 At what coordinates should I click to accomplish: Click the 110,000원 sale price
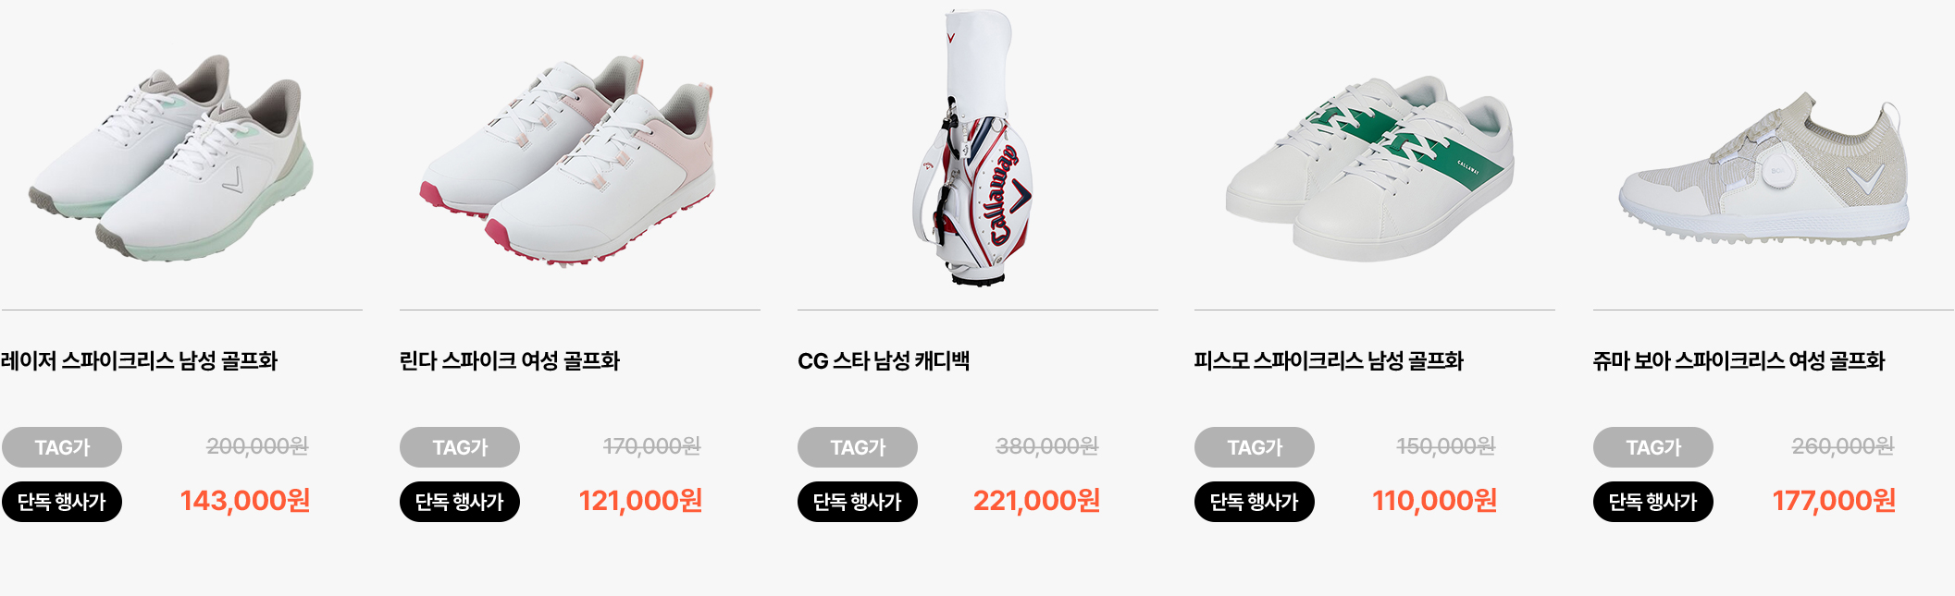pyautogui.click(x=1434, y=501)
